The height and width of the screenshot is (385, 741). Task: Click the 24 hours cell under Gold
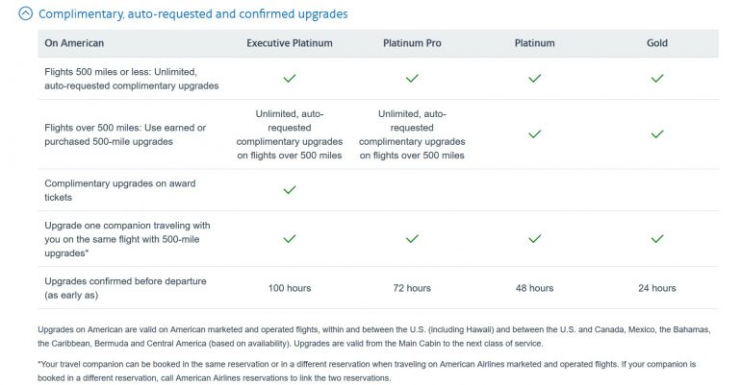[657, 288]
